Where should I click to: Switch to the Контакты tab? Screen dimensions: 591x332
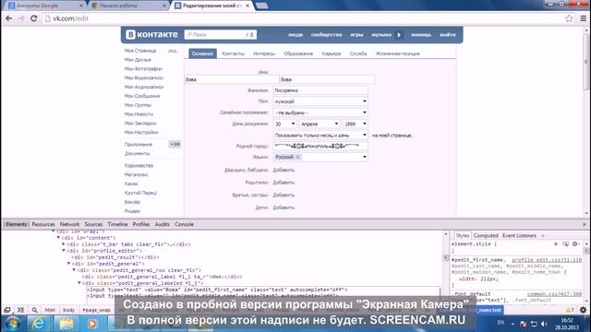(x=234, y=53)
